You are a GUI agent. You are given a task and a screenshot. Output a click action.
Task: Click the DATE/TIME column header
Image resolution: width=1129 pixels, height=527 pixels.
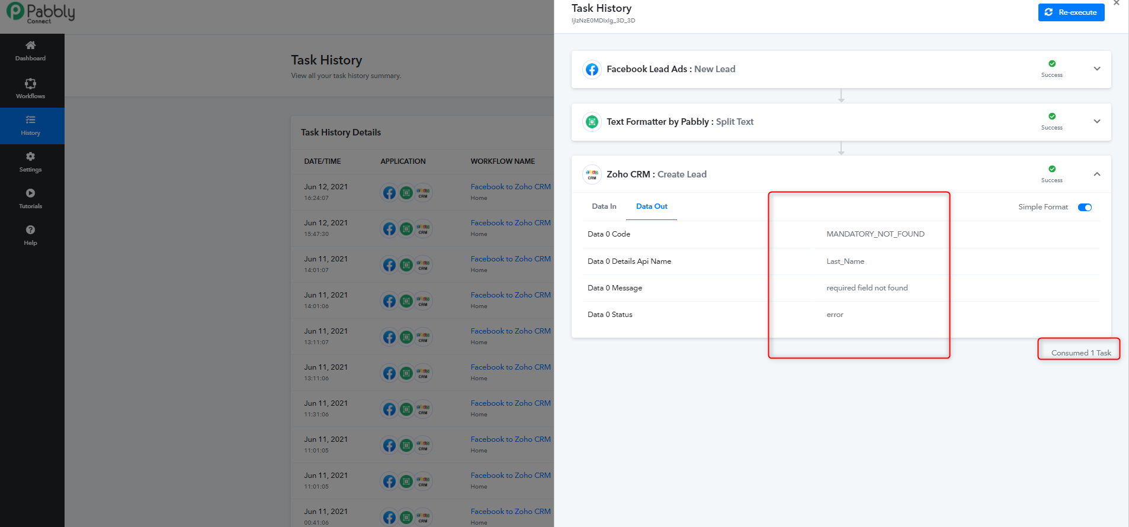coord(322,161)
